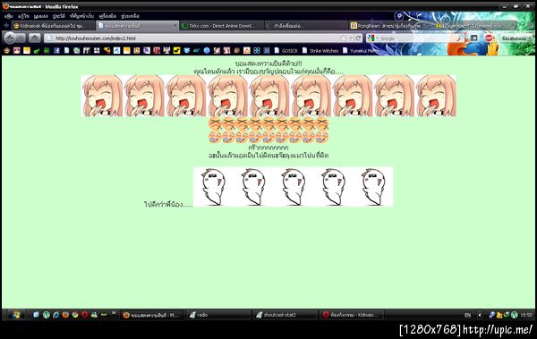
Task: Go back with the Firefox back arrow
Action: pyautogui.click(x=10, y=38)
